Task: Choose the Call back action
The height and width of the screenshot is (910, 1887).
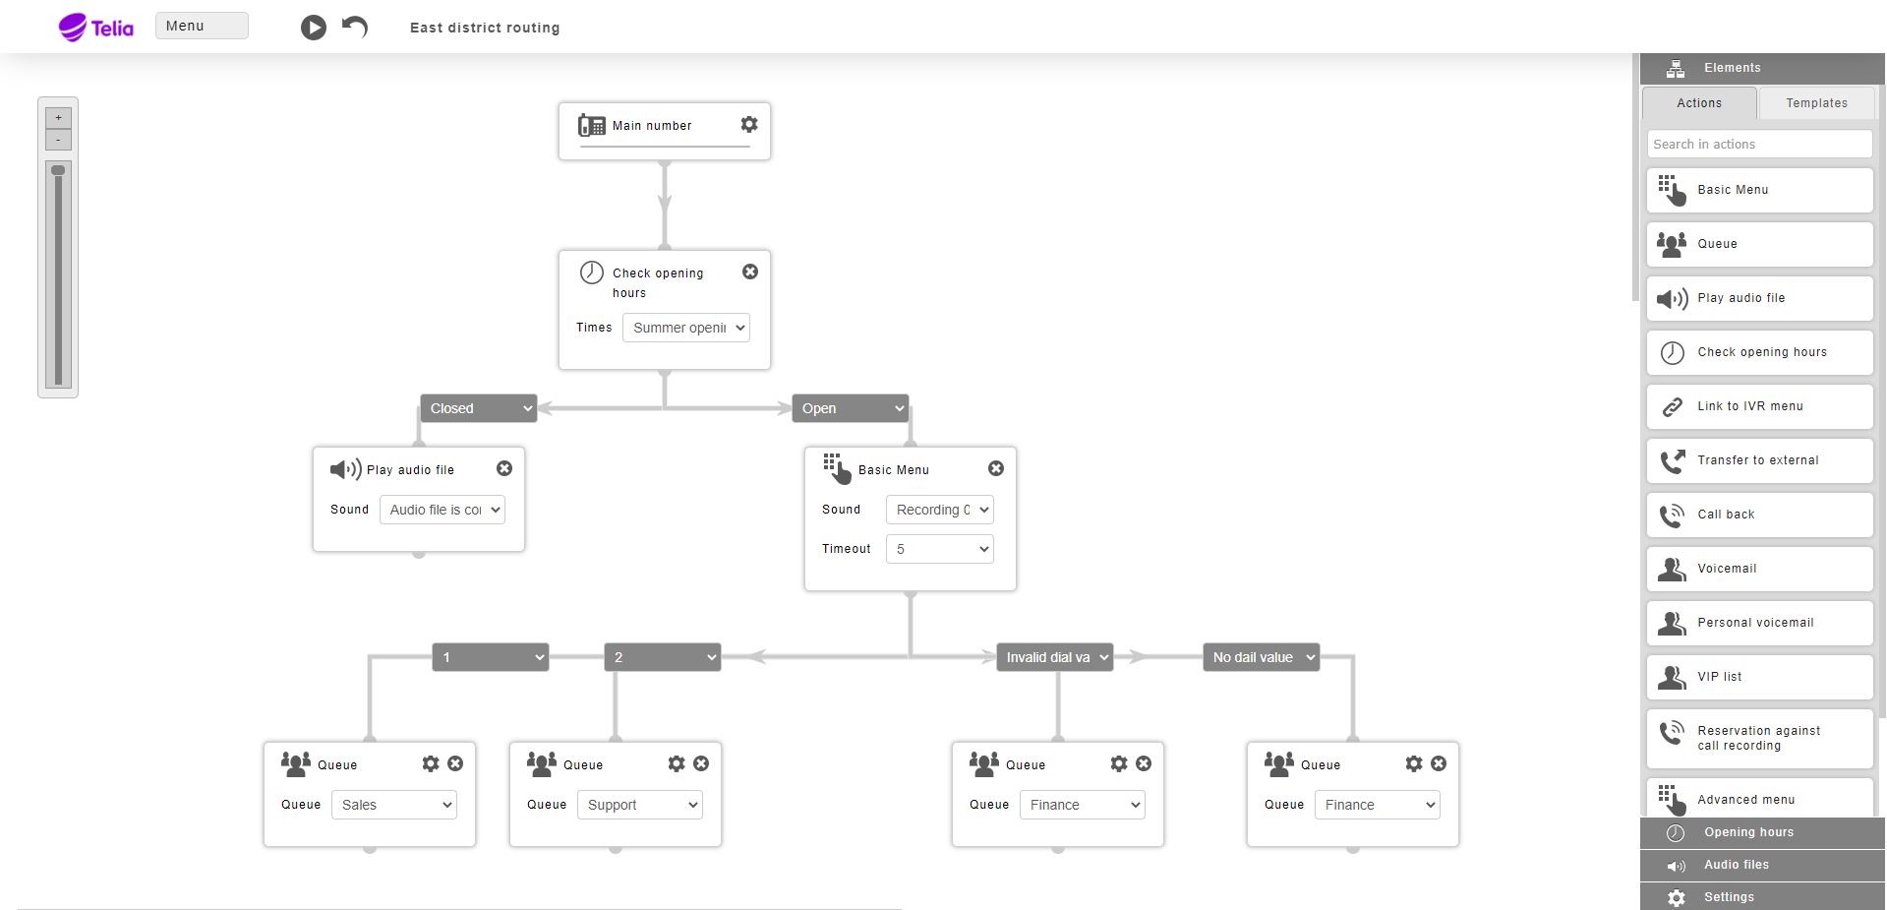Action: click(x=1759, y=515)
